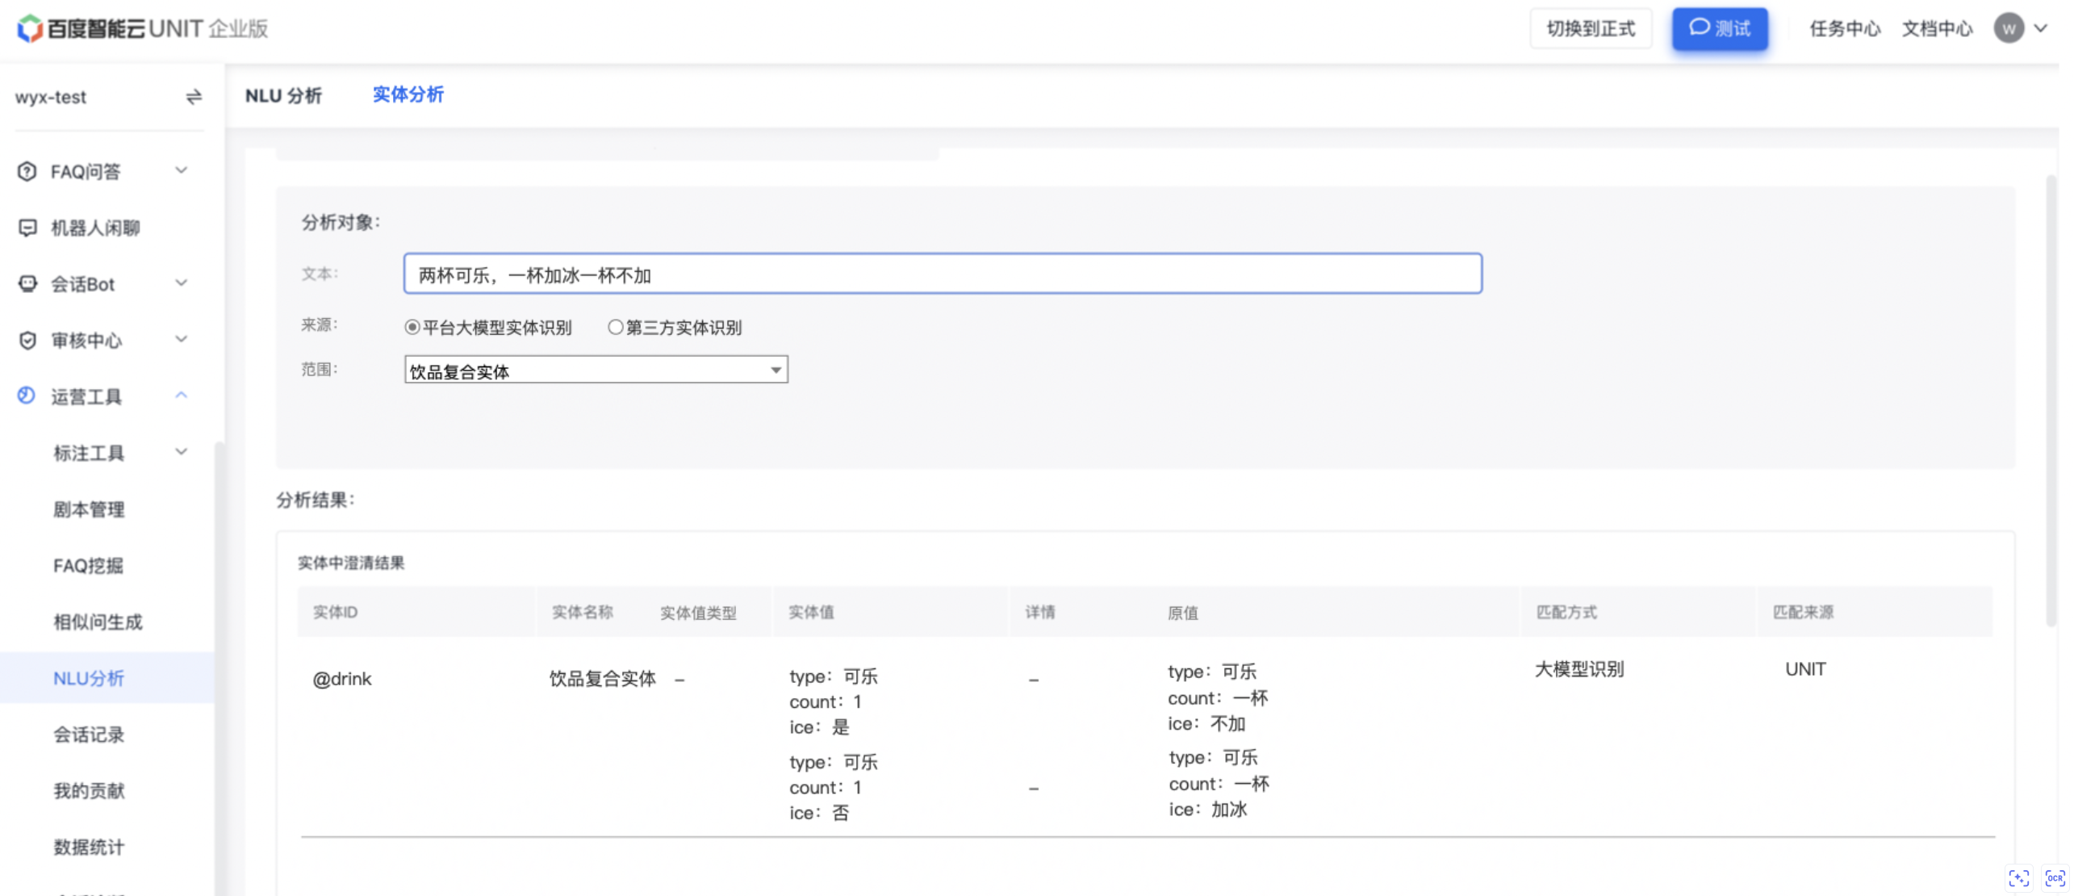Expand the 会话Bot menu chevron
The width and height of the screenshot is (2074, 896).
coord(182,283)
